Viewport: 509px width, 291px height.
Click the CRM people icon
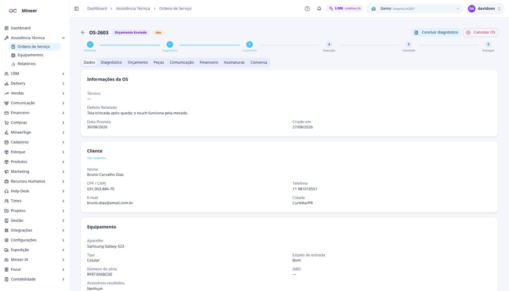[x=7, y=73]
